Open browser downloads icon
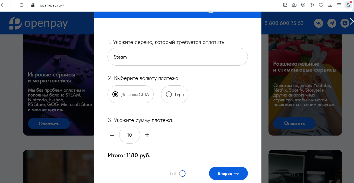This screenshot has width=354, height=183. [x=330, y=5]
